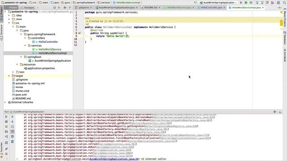
Task: Click the undo/revert arrow in top toolbar
Action: coord(272,3)
